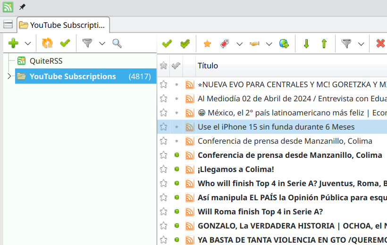Sort by the Título column header
This screenshot has width=387, height=245.
coord(208,65)
